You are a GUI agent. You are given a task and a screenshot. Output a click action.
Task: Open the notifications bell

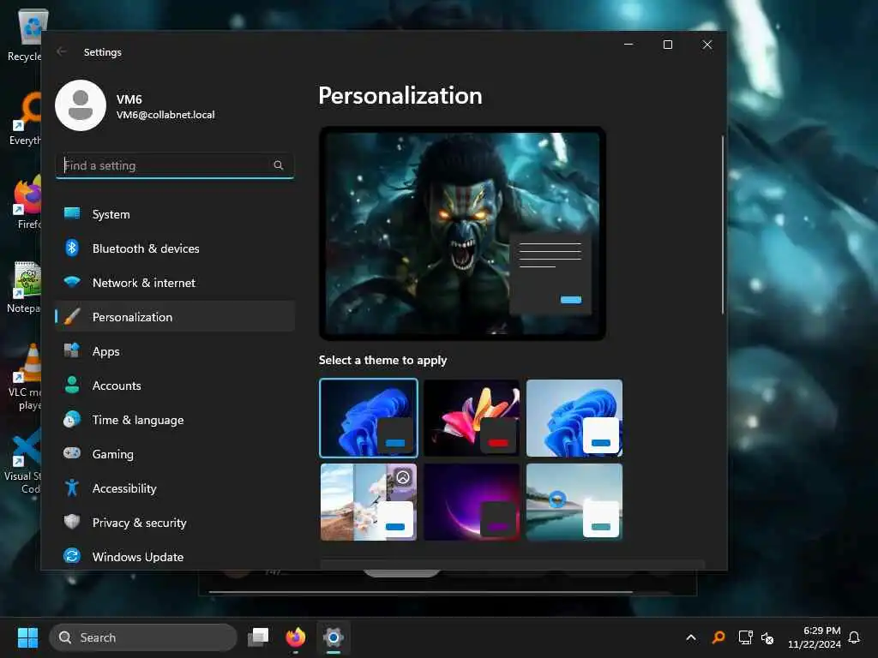pos(855,637)
